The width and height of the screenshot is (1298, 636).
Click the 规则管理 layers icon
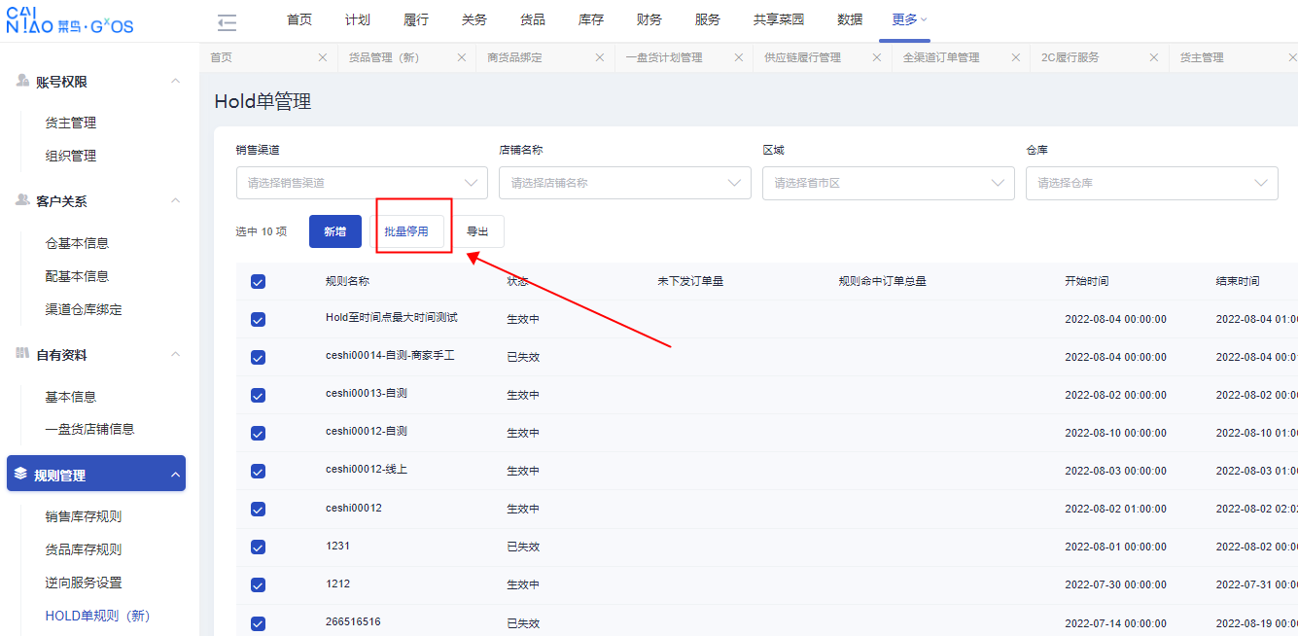(20, 475)
